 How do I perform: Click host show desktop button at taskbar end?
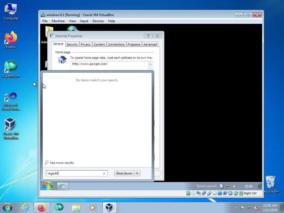coord(282,207)
